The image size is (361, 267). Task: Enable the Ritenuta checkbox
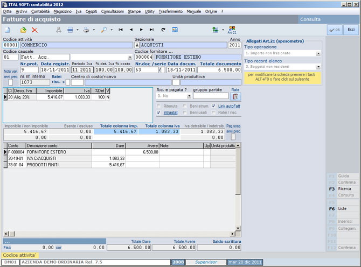tap(158, 106)
